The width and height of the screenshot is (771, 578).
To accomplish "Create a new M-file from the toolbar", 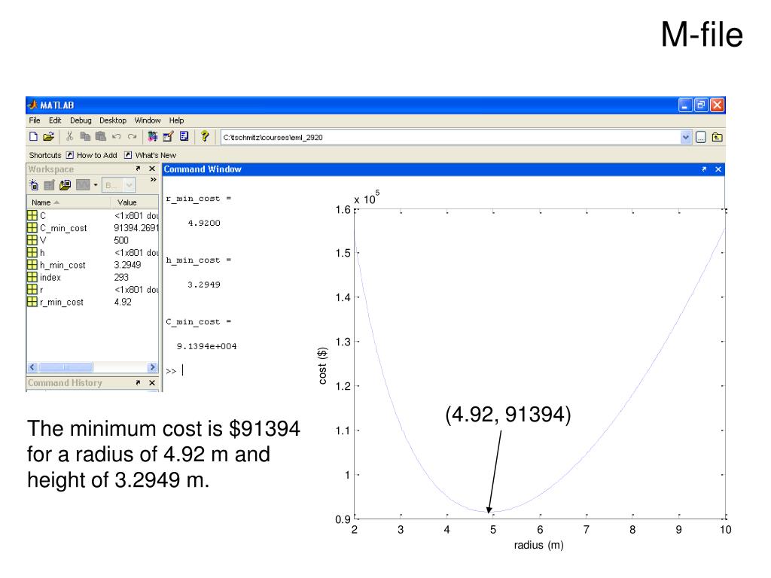I will (33, 137).
